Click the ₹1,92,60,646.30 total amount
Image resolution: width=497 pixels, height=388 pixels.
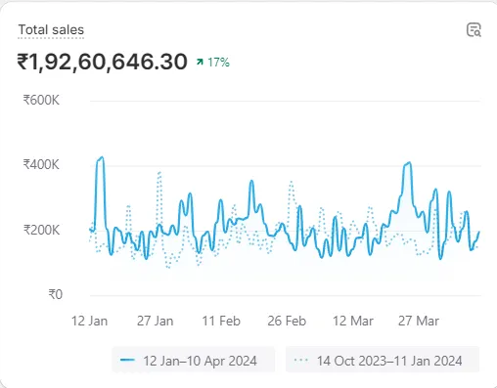point(102,62)
